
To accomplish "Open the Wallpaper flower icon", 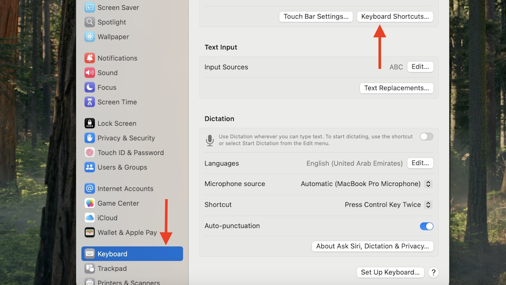I will pyautogui.click(x=89, y=37).
